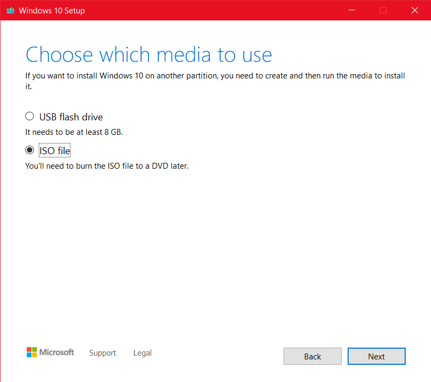Click the 'ISO file' label text
Viewport: 431px width, 382px height.
tap(55, 150)
